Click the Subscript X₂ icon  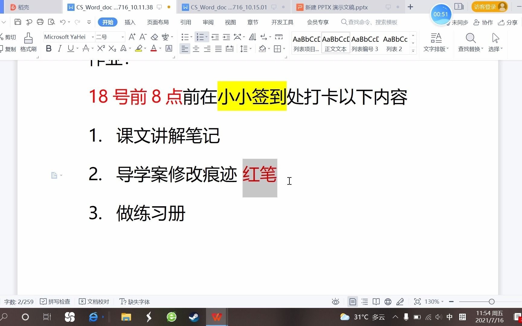click(112, 48)
